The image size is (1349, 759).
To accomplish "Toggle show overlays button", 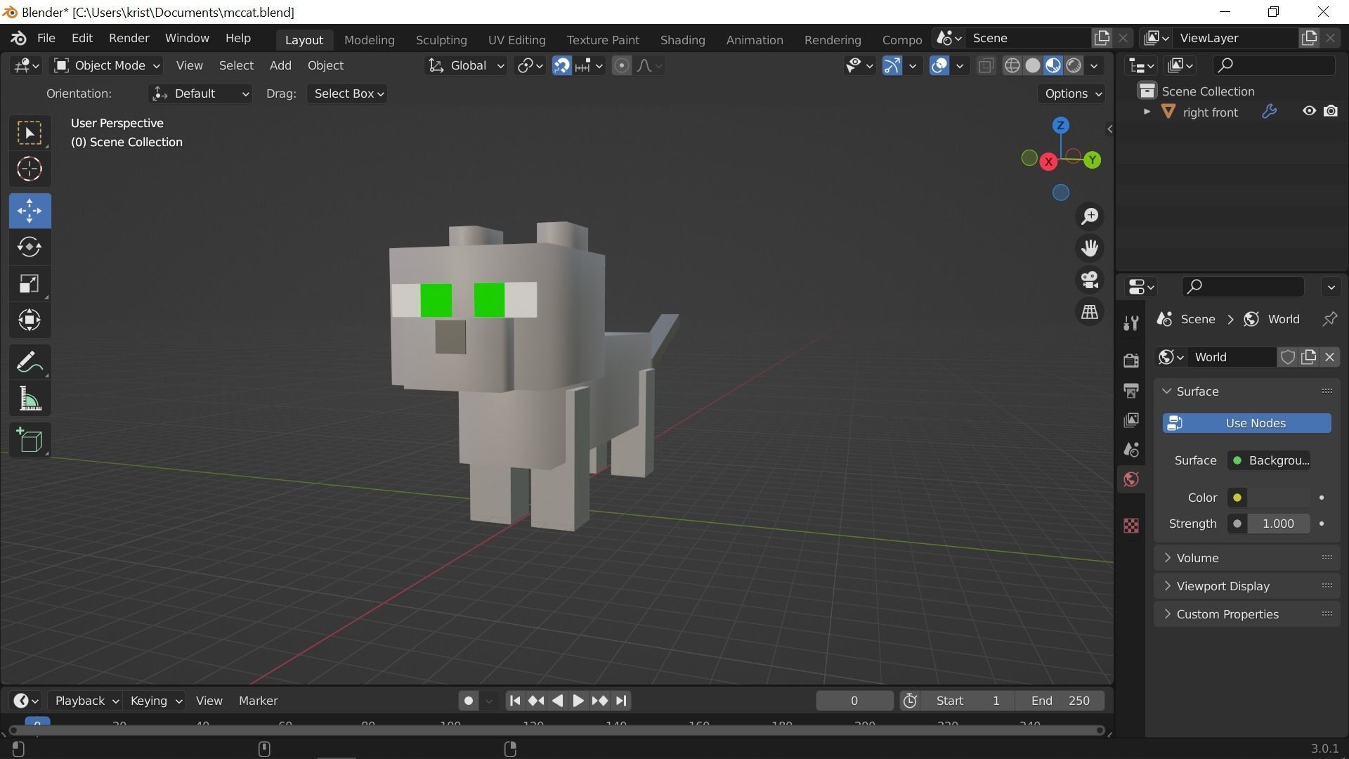I will click(939, 65).
